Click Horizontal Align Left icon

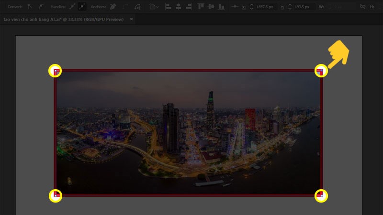[x=169, y=7]
